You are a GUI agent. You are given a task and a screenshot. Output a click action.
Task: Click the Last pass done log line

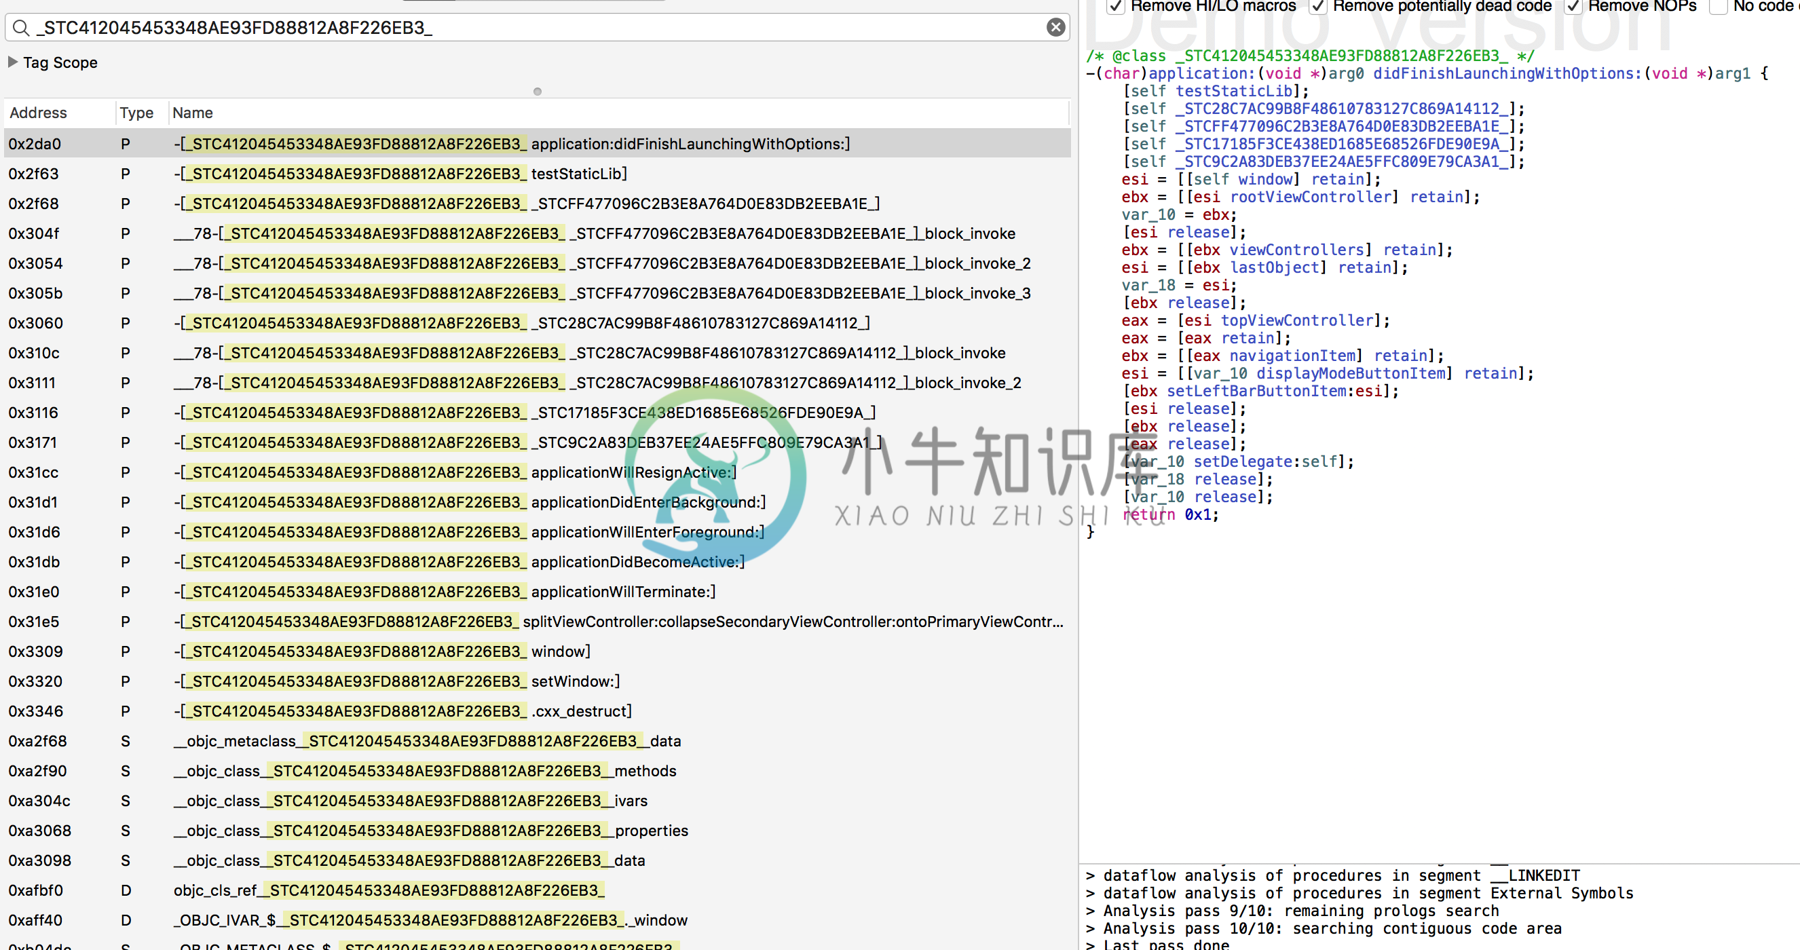click(1157, 945)
